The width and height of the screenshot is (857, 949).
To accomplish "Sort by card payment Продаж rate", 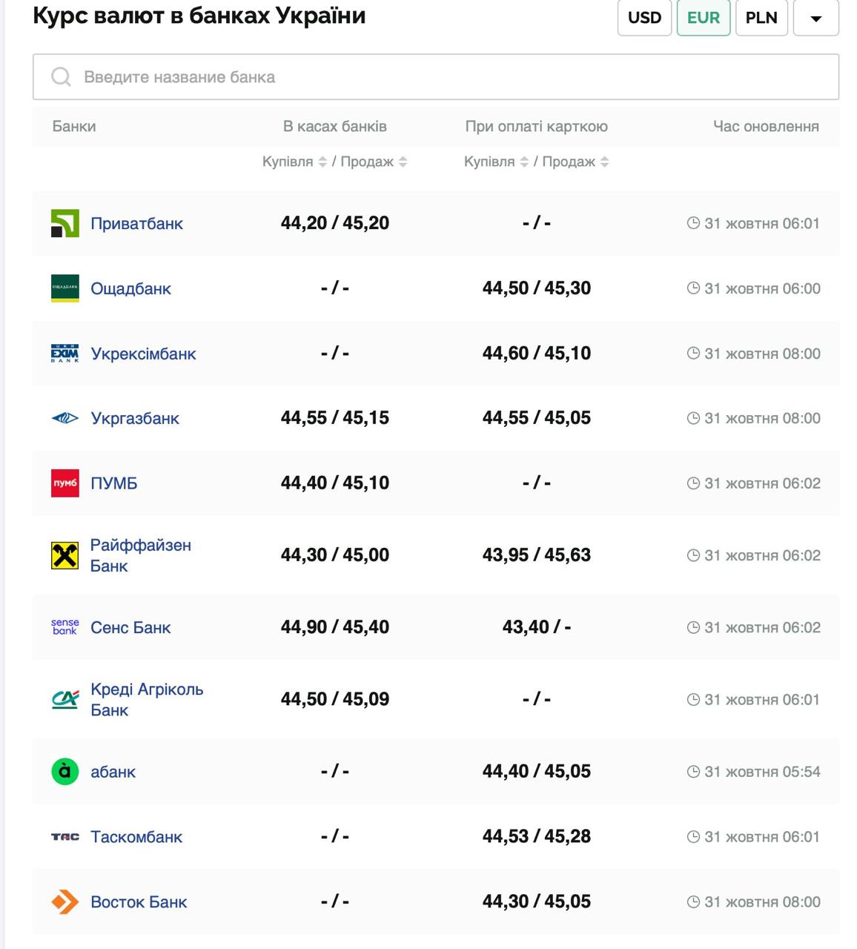I will (x=604, y=162).
